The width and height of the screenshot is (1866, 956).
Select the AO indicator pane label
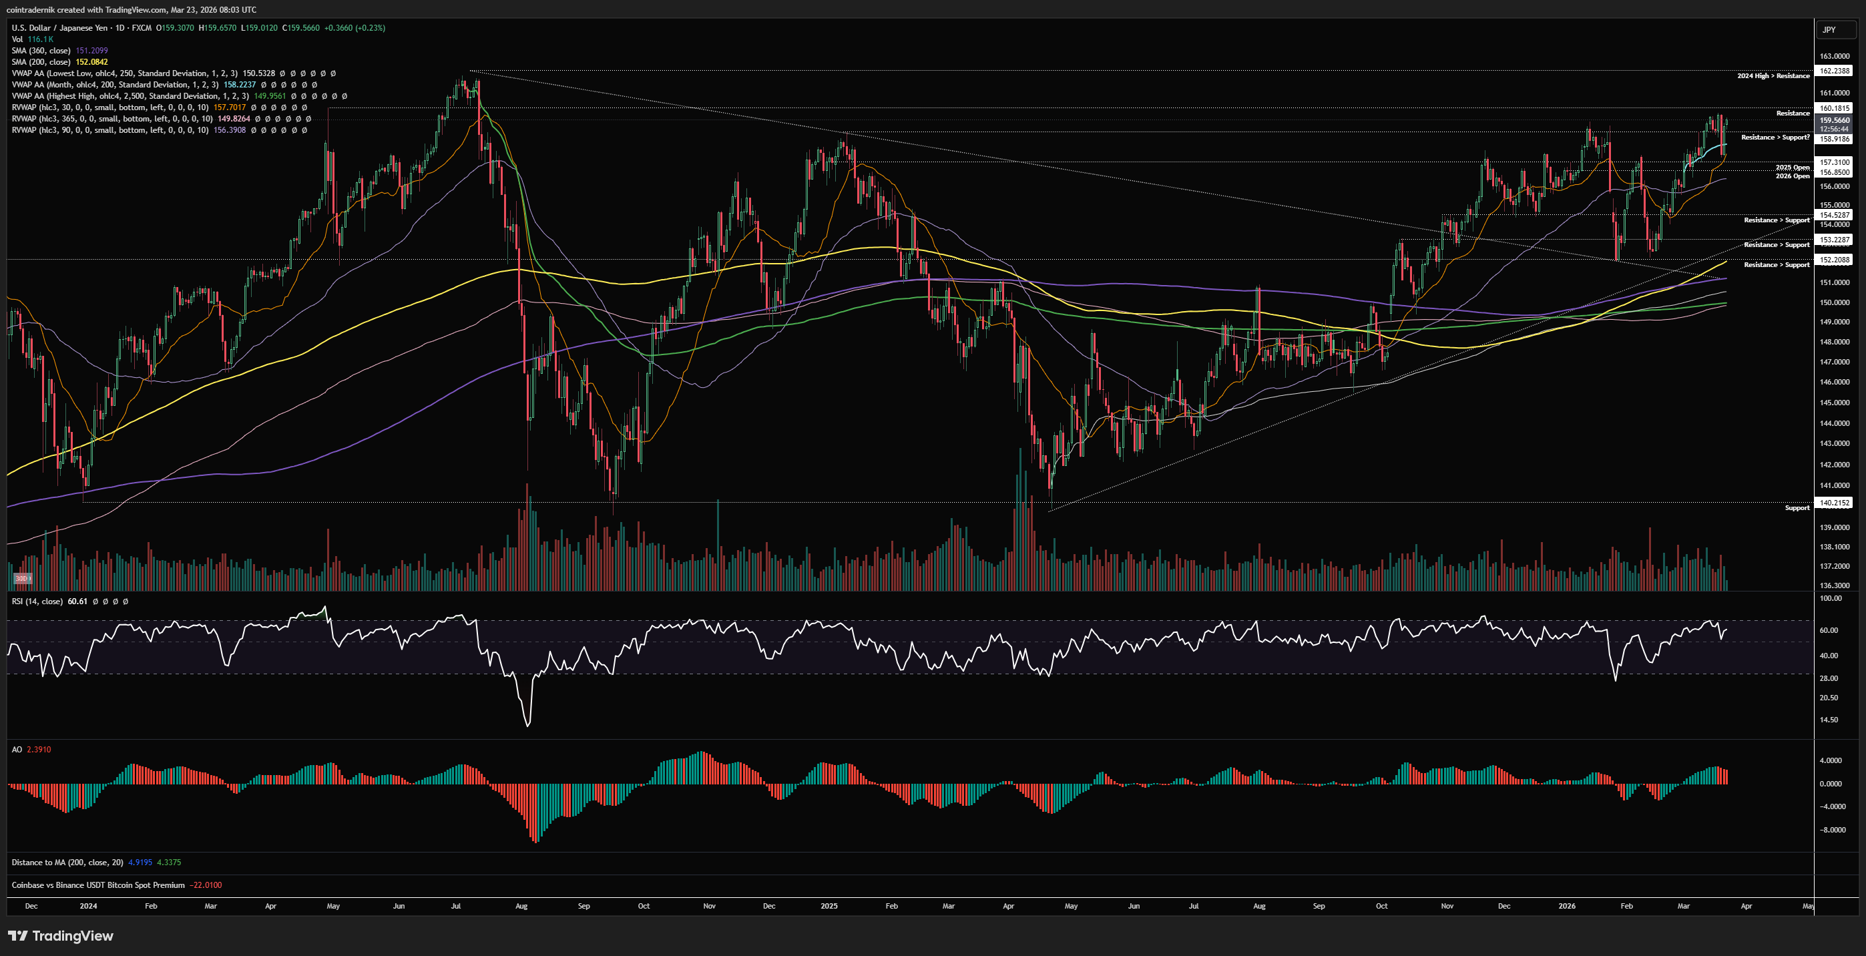point(17,750)
